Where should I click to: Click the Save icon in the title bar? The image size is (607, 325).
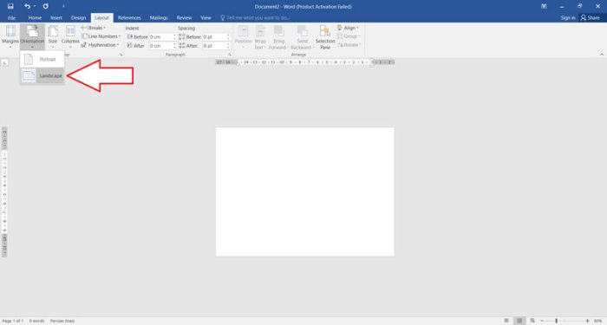(10, 6)
